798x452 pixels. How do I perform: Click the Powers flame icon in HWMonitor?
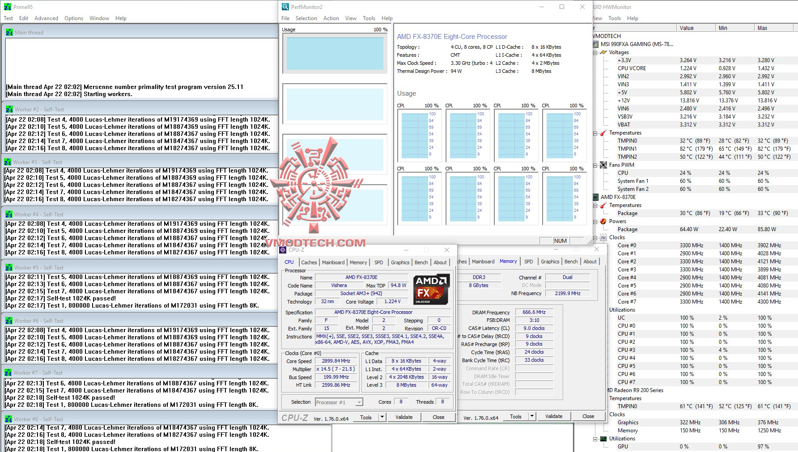(603, 221)
